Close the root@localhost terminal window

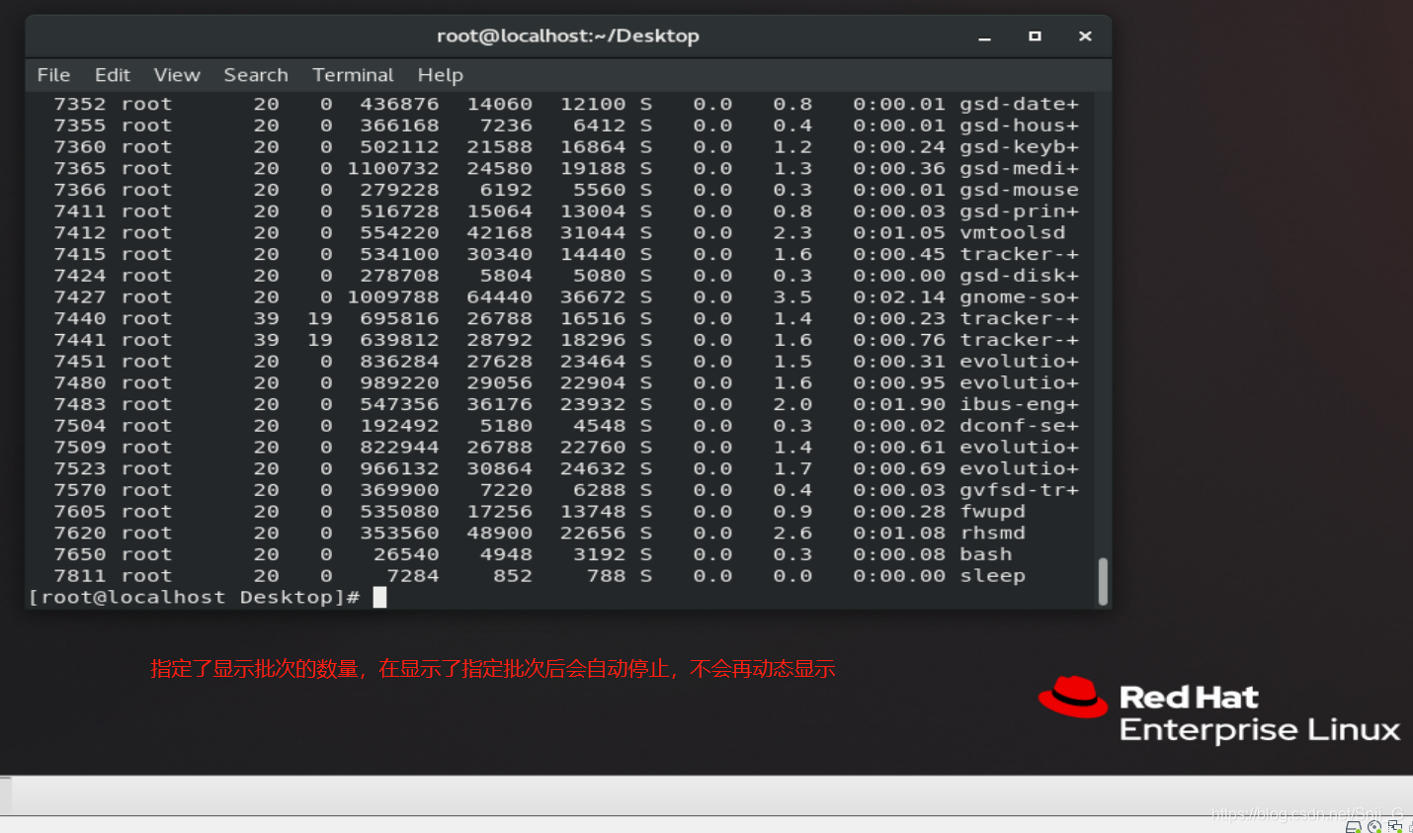coord(1085,37)
